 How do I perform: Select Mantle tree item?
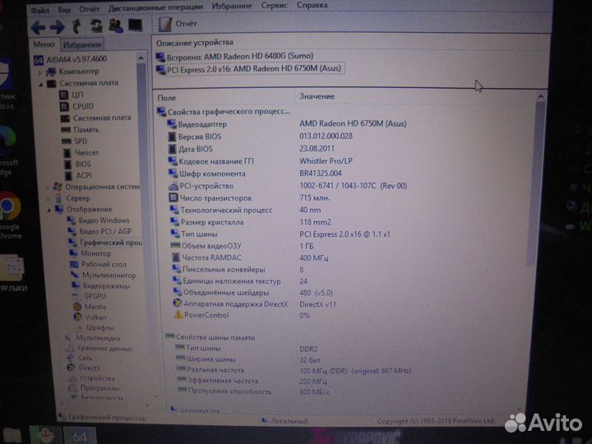(90, 307)
